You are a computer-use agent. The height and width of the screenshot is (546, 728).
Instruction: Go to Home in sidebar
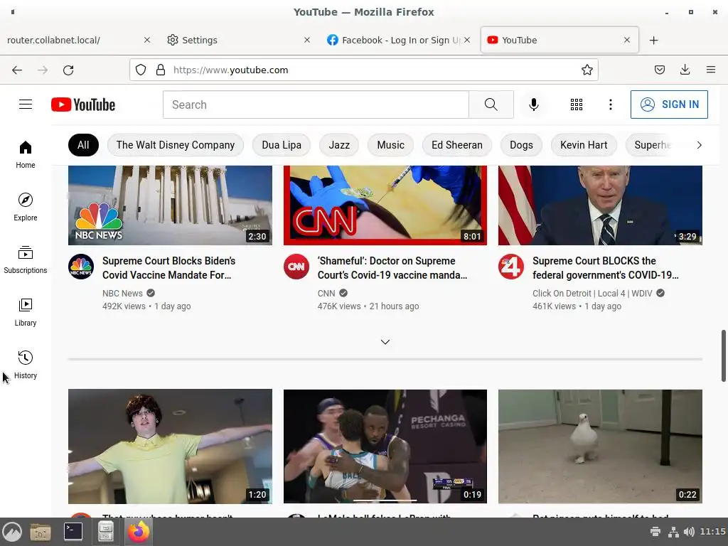click(x=26, y=154)
